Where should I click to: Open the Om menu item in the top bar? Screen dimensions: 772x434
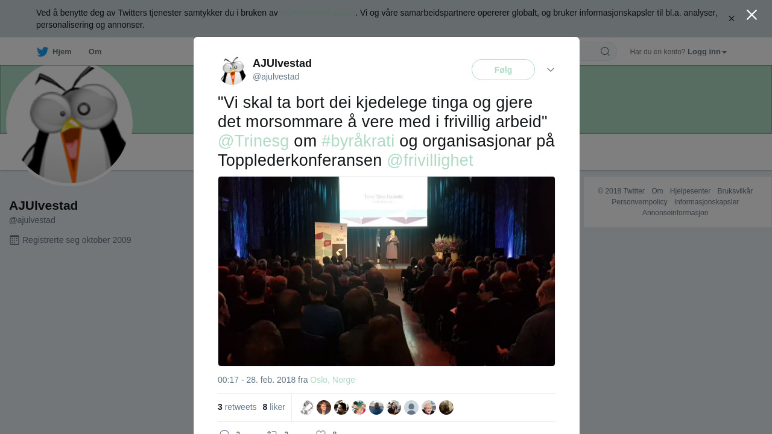95,52
